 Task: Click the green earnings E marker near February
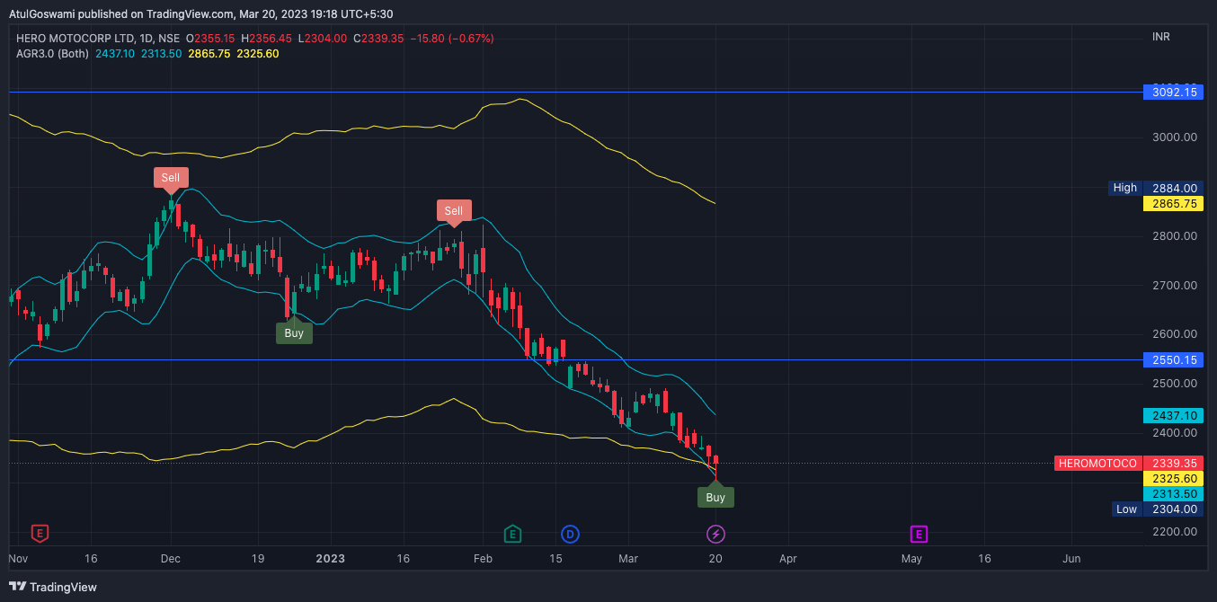point(512,534)
